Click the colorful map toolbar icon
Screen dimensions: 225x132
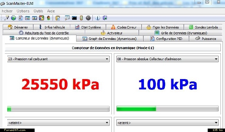42,18
